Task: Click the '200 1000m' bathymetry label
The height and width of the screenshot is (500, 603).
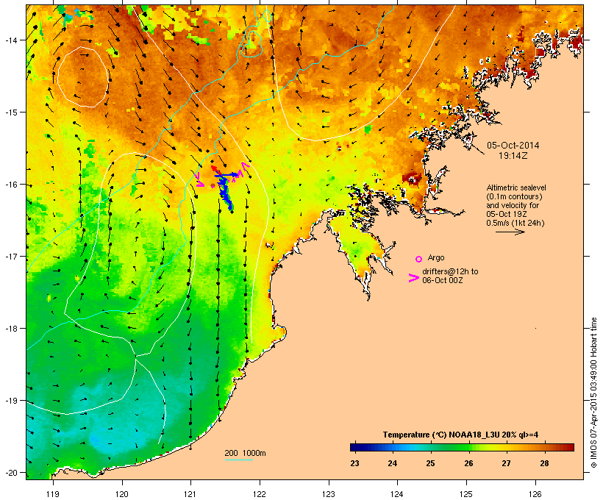Action: (x=245, y=453)
